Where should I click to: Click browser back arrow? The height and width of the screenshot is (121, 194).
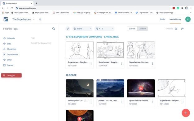click(3, 8)
